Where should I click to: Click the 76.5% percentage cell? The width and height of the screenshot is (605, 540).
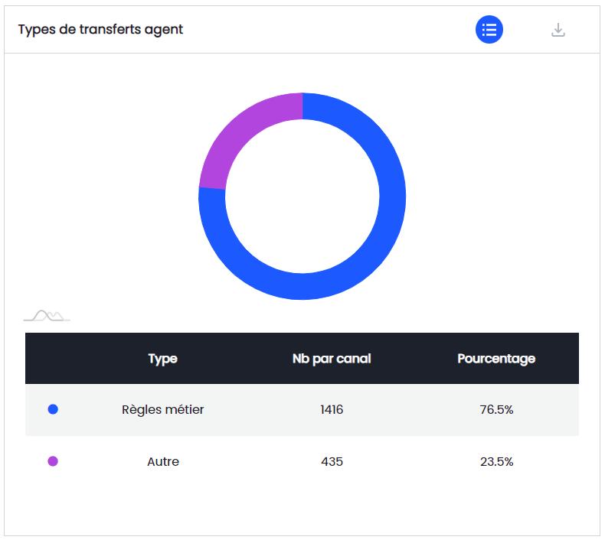point(496,409)
